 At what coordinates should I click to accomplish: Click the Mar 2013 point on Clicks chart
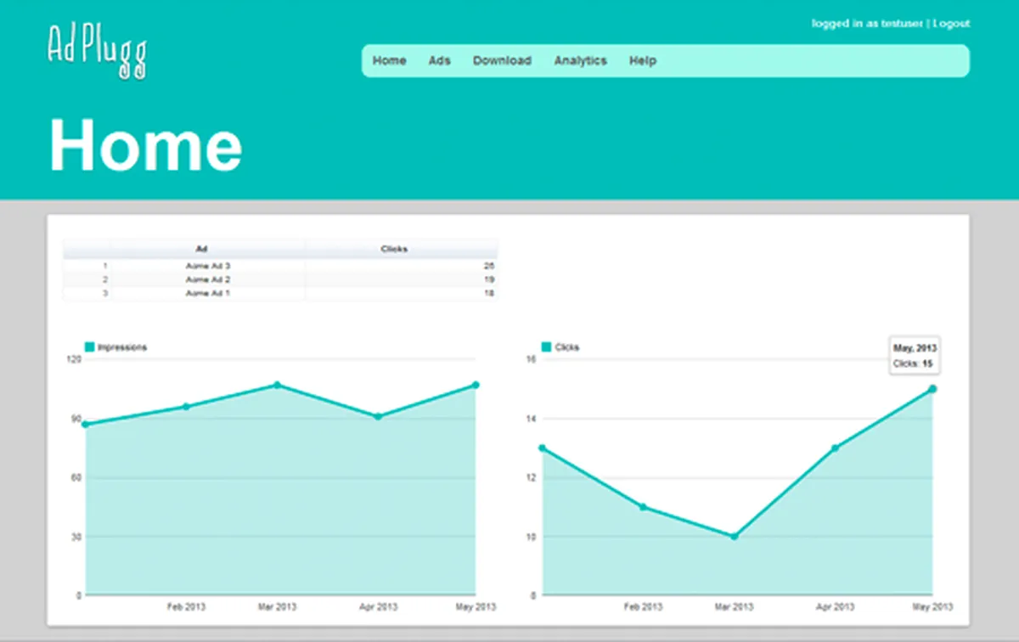click(x=734, y=536)
